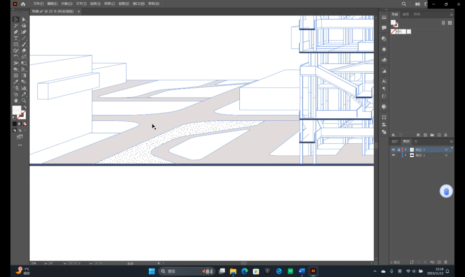
Task: Select the Rotate tool
Action: (x=16, y=57)
